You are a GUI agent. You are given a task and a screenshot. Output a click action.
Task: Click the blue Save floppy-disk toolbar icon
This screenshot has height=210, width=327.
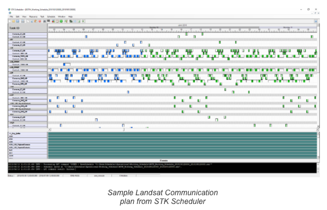[17, 21]
